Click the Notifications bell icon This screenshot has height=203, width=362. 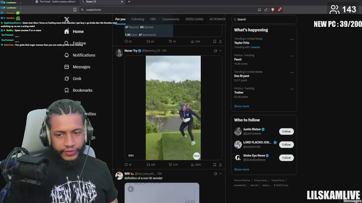(67, 55)
